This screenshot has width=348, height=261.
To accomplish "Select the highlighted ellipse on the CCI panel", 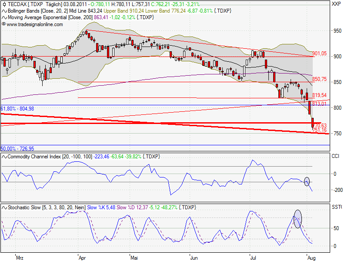I will (307, 181).
